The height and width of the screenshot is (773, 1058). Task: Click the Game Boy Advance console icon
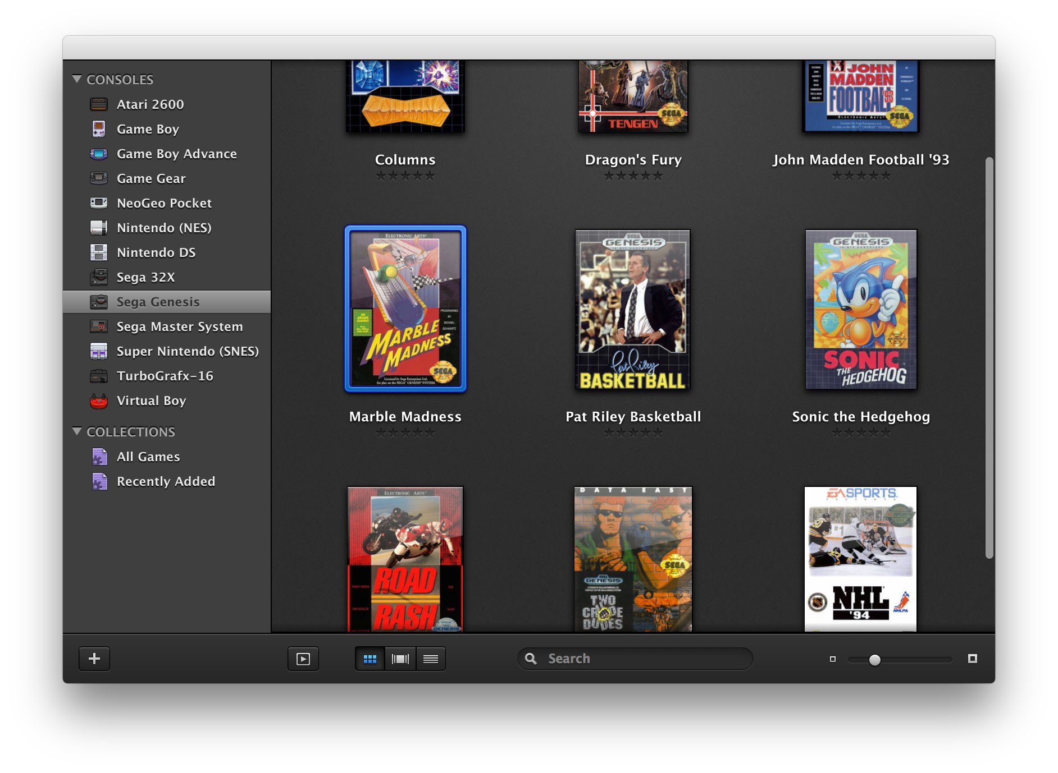pyautogui.click(x=99, y=154)
